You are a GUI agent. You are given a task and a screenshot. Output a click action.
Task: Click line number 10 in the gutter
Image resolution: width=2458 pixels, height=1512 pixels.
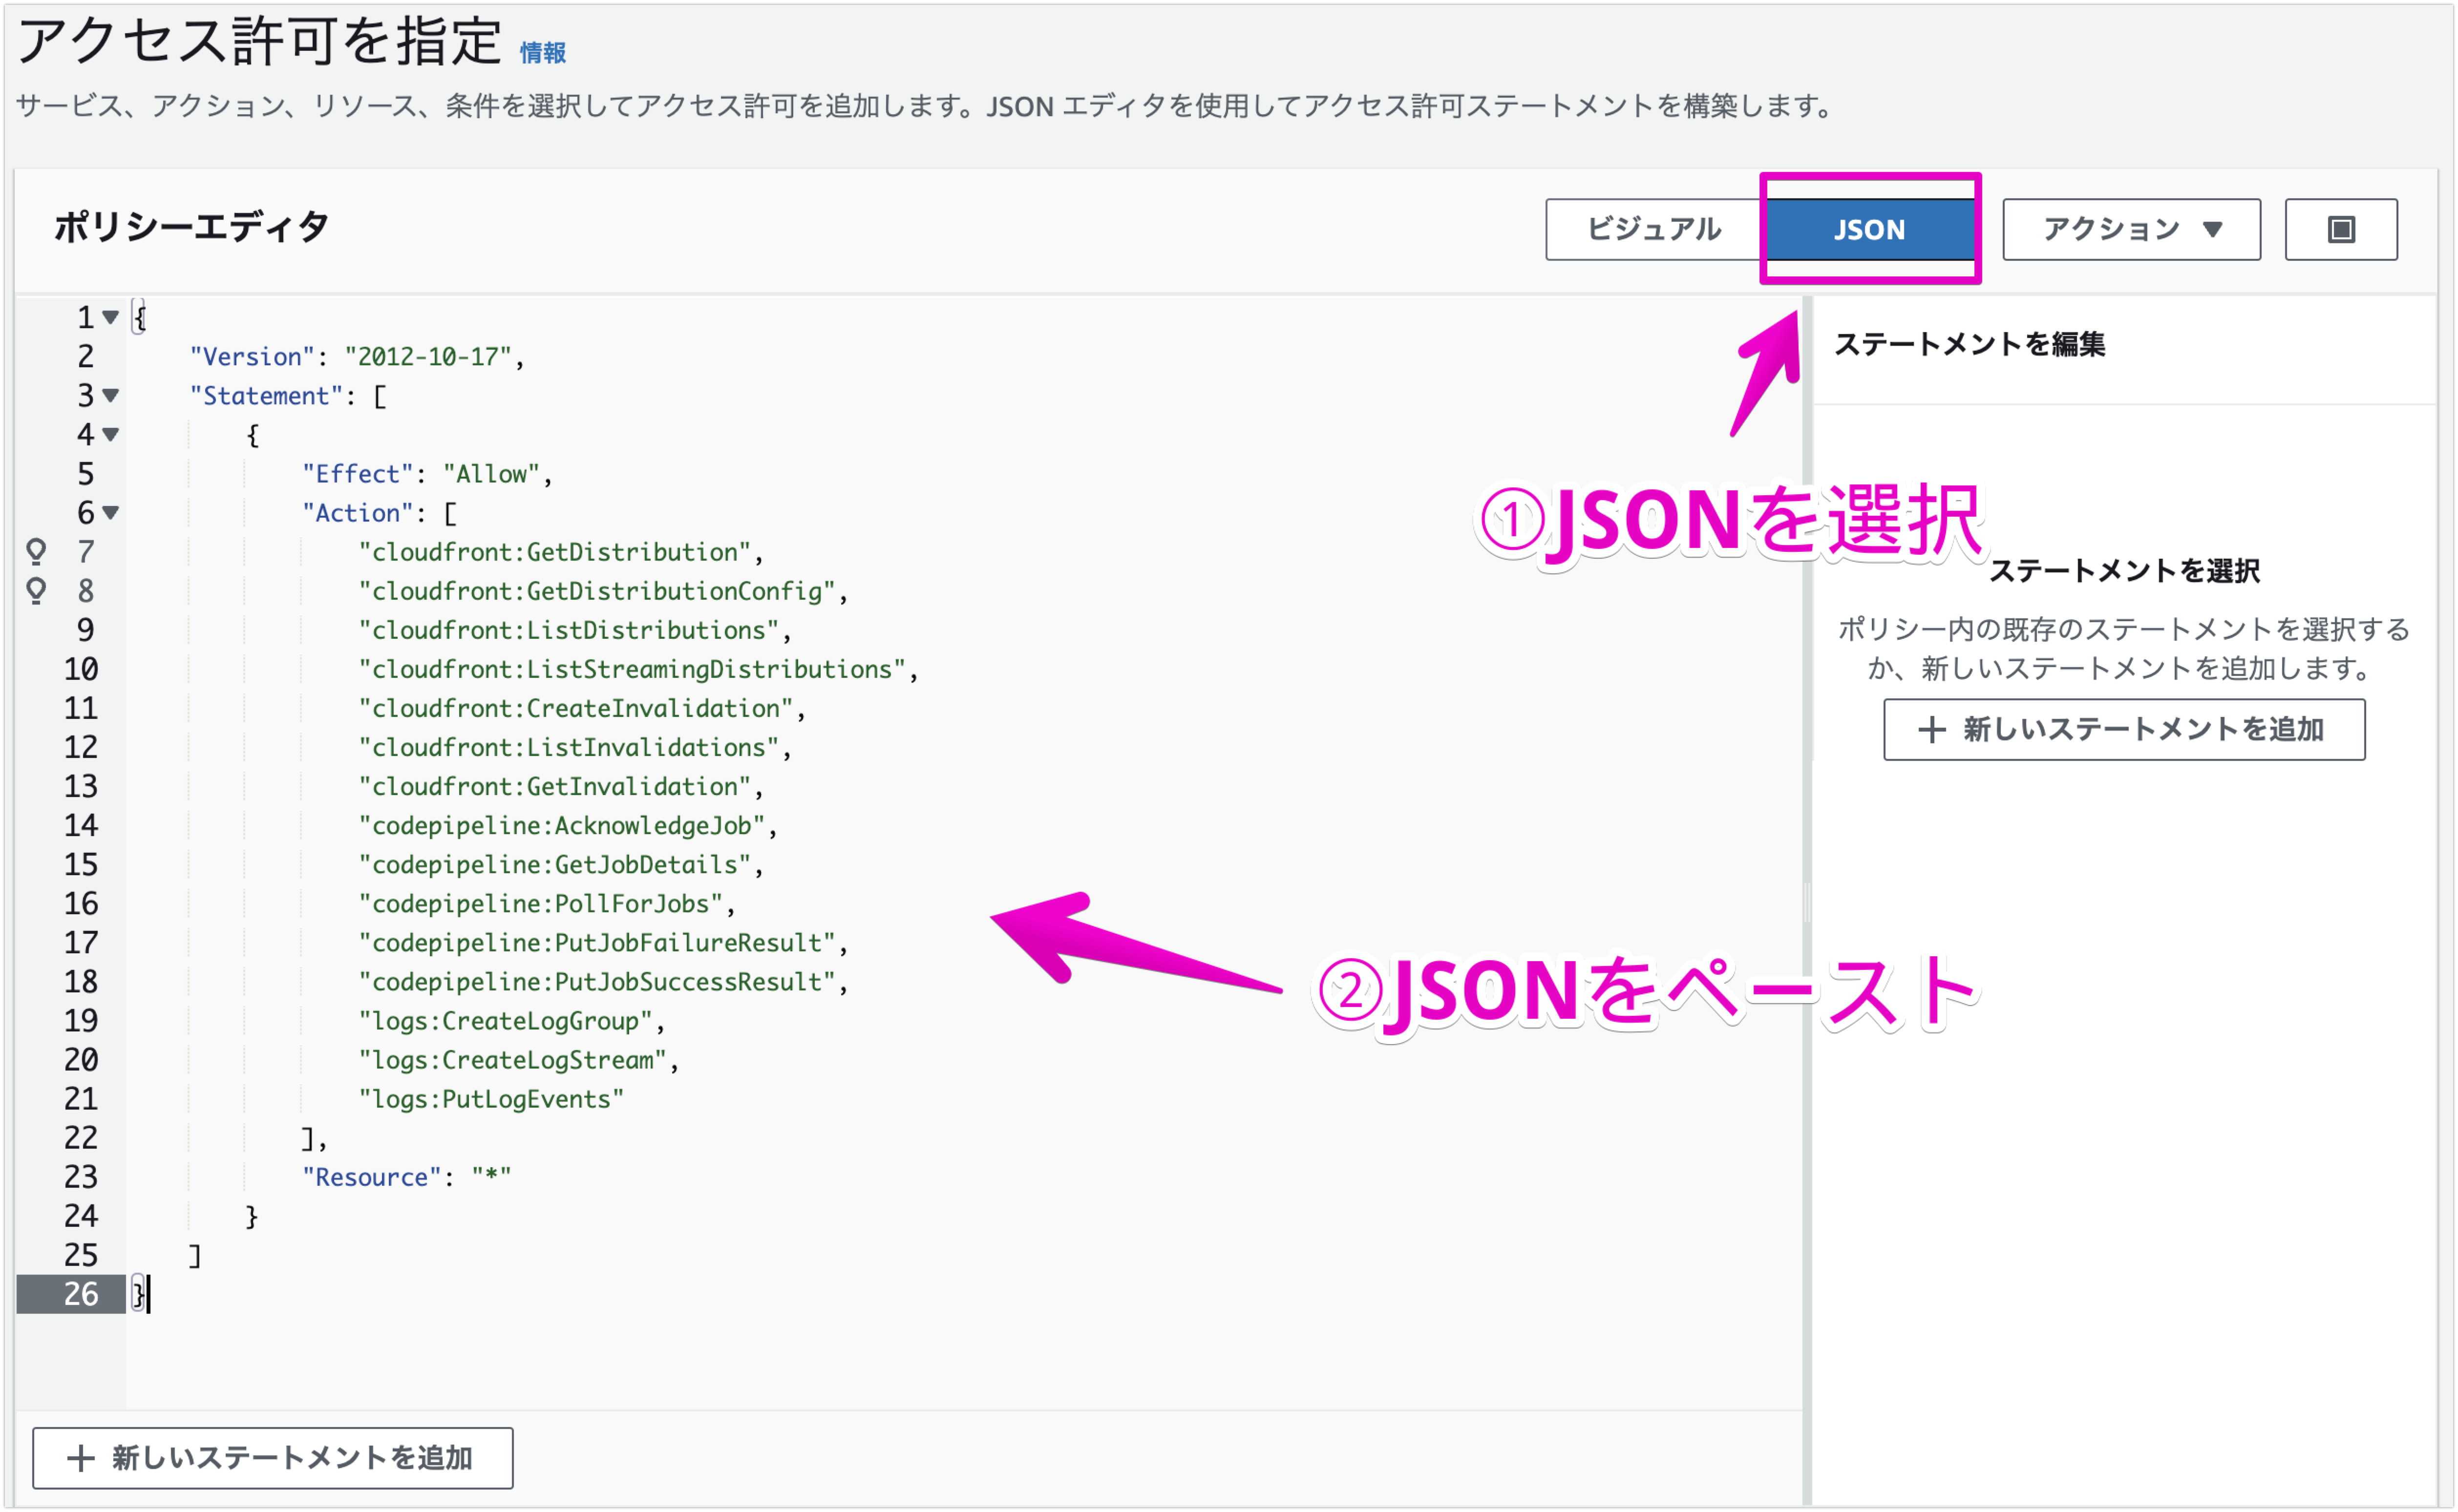tap(81, 669)
